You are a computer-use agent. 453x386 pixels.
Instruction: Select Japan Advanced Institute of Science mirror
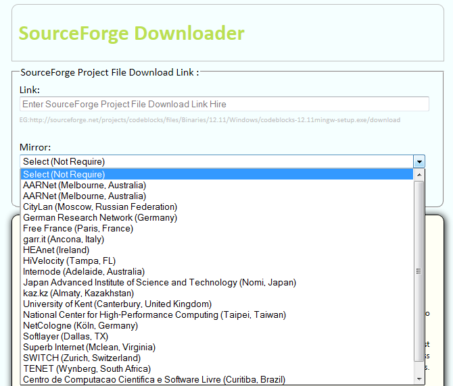tap(217, 283)
